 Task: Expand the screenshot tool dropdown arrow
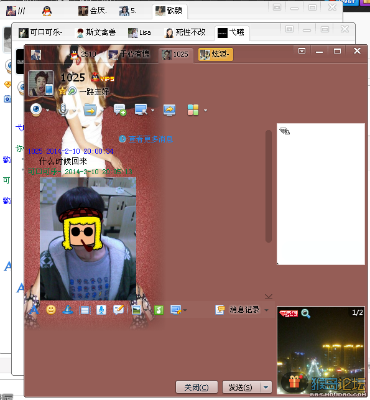[185, 310]
